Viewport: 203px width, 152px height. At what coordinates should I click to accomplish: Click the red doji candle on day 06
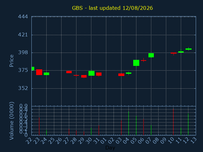click(144, 60)
